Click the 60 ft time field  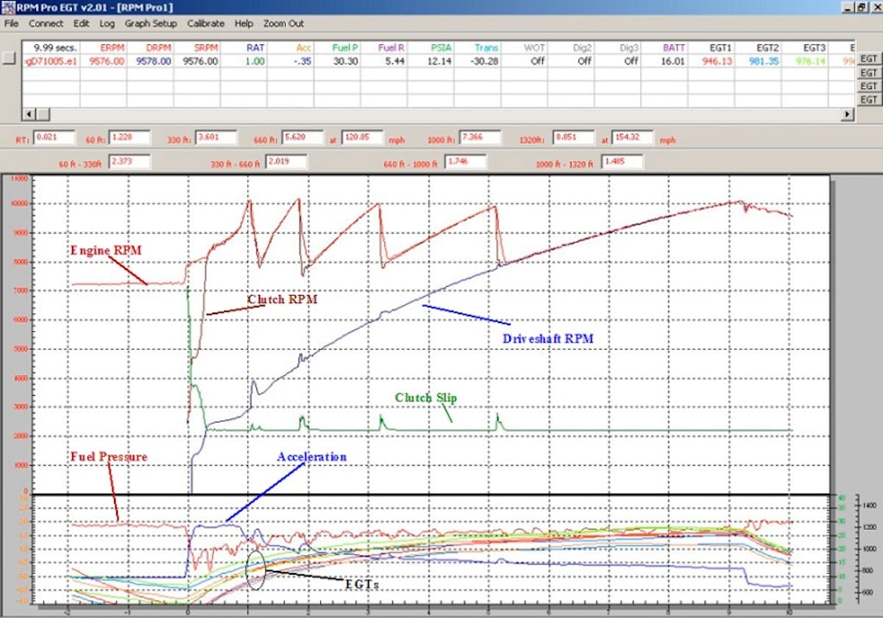(129, 138)
